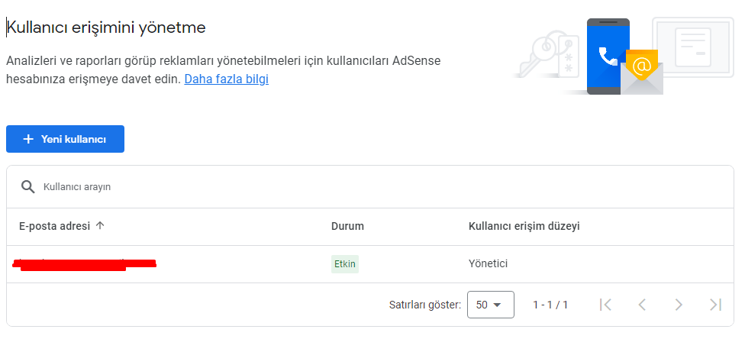Click the plus icon on Yeni kullanıcı
745x339 pixels.
28,139
